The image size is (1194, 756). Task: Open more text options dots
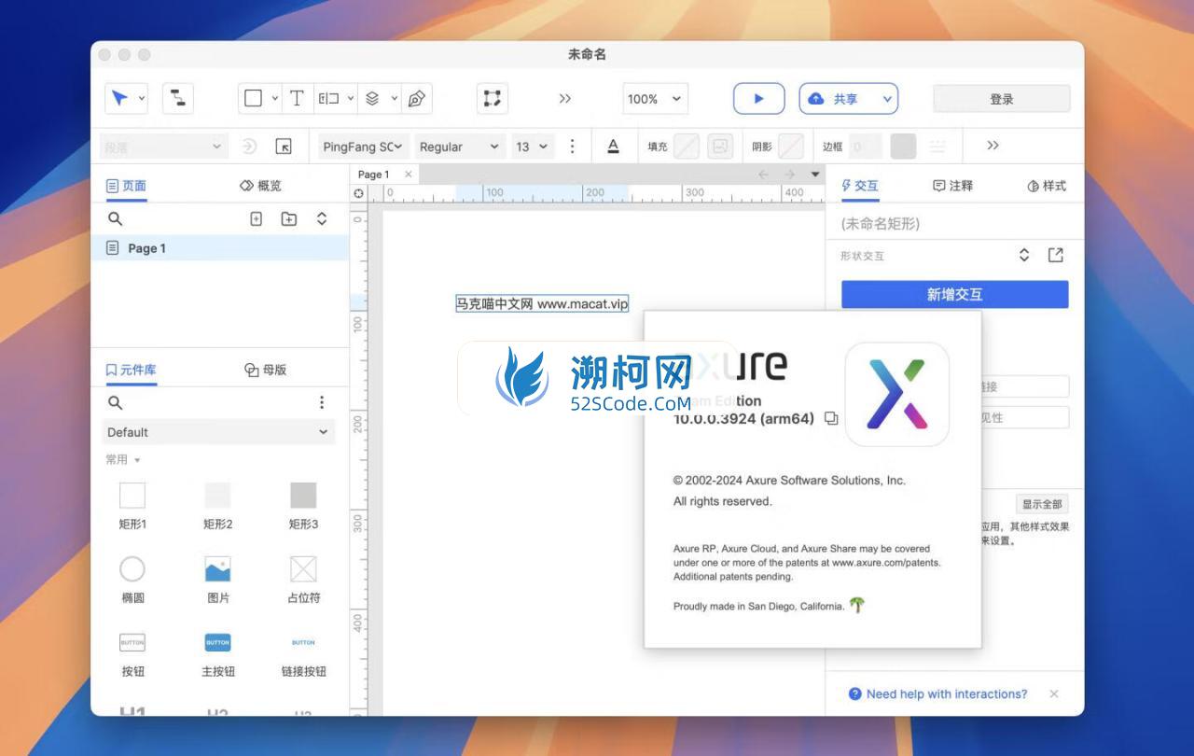[x=572, y=147]
